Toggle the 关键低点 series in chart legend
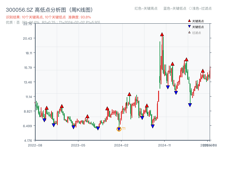The width and height of the screenshot is (233, 175). [196, 27]
